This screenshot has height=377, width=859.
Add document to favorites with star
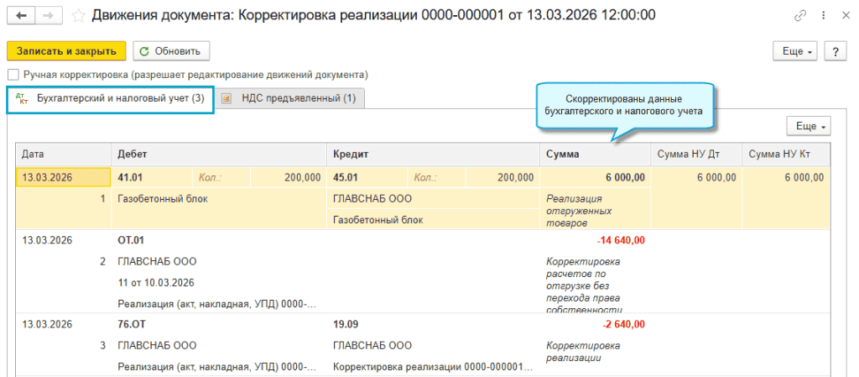coord(78,15)
